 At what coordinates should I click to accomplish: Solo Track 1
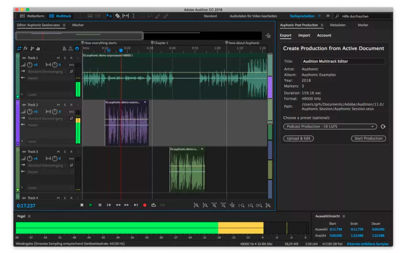65,58
